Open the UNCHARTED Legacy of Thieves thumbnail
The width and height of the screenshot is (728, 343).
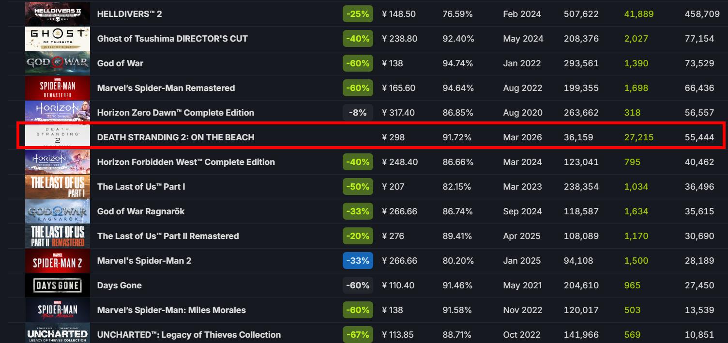point(58,334)
